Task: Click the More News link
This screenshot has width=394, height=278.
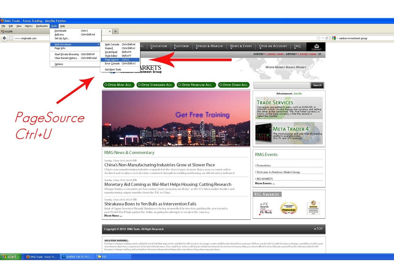Action: coord(113,216)
